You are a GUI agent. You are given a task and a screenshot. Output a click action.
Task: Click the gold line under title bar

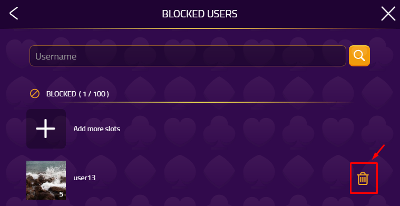pyautogui.click(x=200, y=28)
